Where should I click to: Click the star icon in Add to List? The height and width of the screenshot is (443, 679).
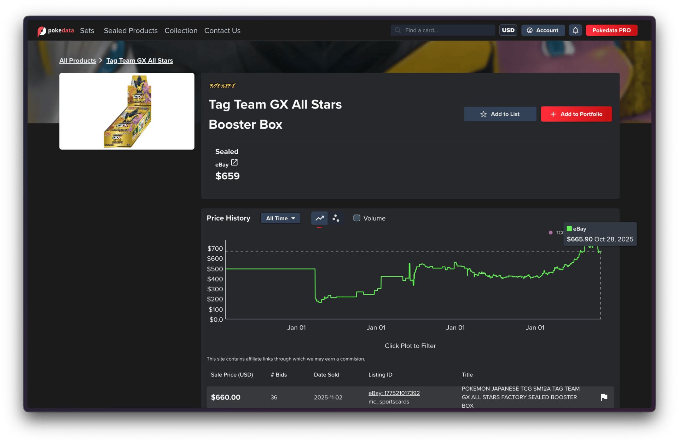tap(483, 114)
